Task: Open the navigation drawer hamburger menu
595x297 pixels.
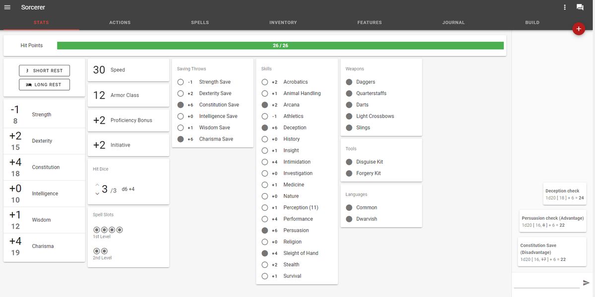Action: tap(7, 7)
